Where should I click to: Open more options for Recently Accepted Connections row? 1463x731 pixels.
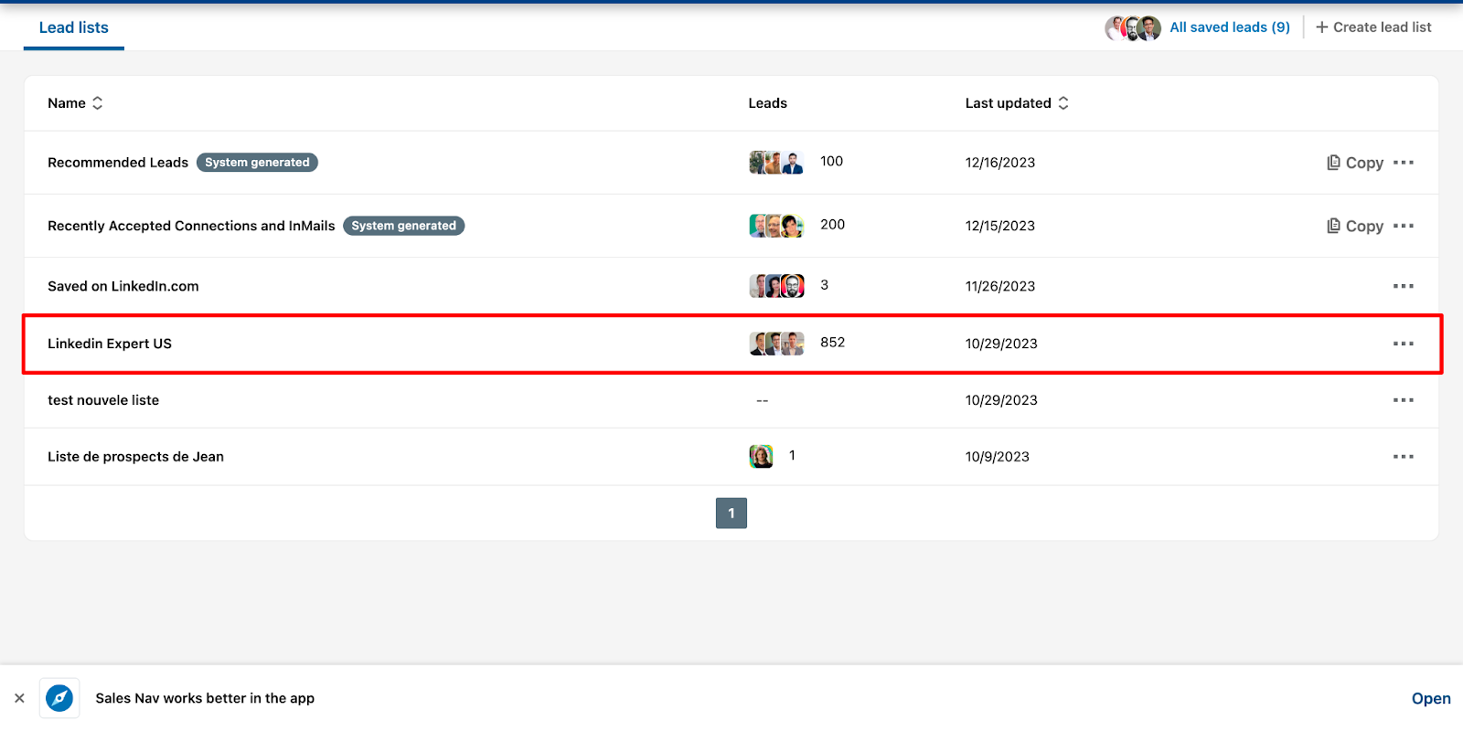(1404, 226)
